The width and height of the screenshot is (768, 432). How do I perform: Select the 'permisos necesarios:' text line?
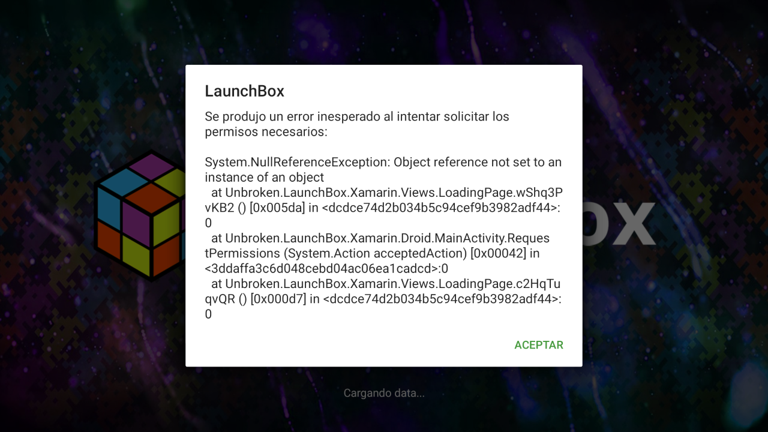click(266, 132)
